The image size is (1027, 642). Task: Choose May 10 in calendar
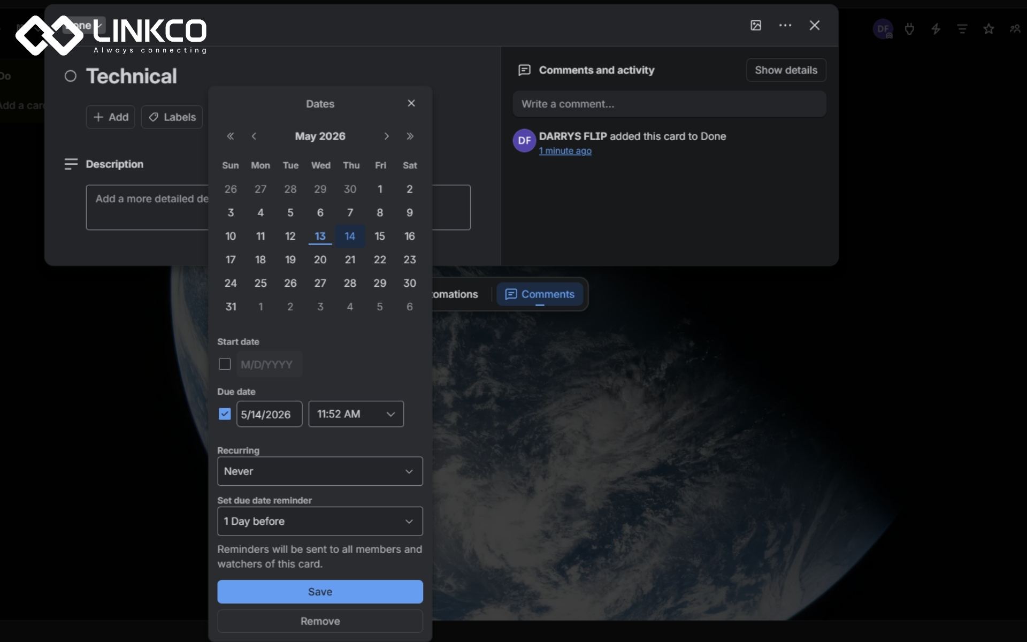point(231,236)
